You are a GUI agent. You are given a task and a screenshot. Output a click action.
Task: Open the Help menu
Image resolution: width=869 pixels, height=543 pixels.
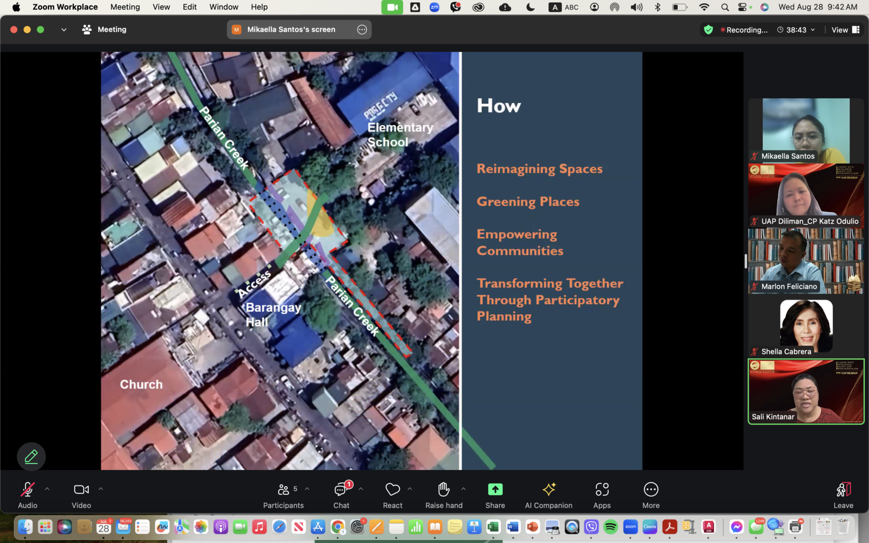tap(259, 7)
